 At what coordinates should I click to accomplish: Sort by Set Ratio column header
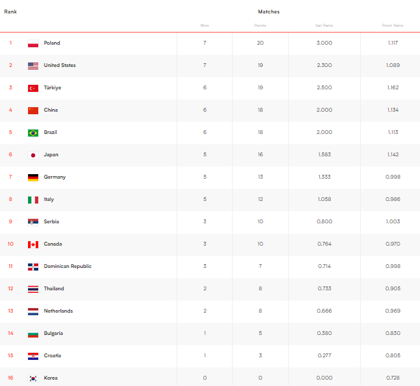[324, 26]
